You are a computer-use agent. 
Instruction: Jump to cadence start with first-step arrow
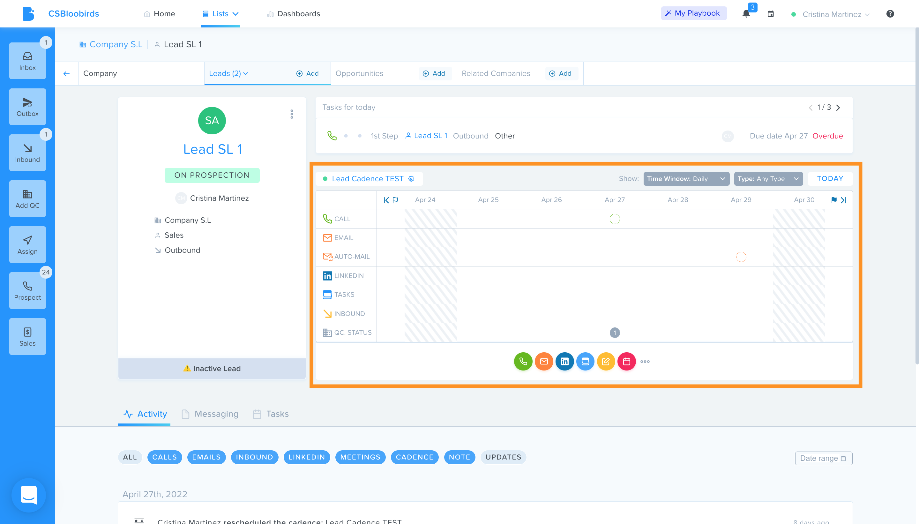click(386, 200)
